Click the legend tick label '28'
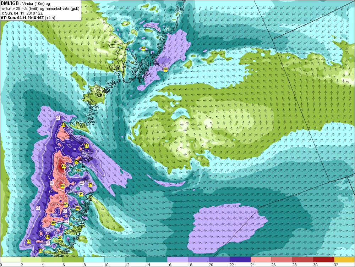This screenshot has height=267, width=355. (x=294, y=265)
